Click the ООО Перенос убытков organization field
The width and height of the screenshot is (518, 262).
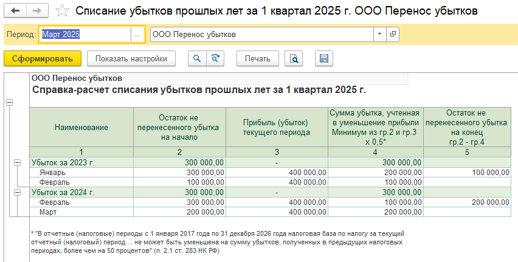pyautogui.click(x=261, y=35)
